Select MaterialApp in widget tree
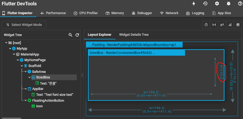The height and width of the screenshot is (119, 243). 30,54
